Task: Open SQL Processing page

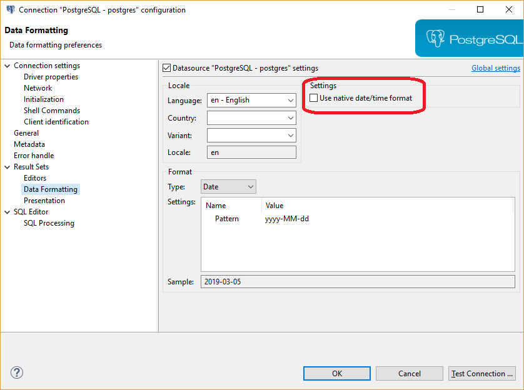Action: 49,223
